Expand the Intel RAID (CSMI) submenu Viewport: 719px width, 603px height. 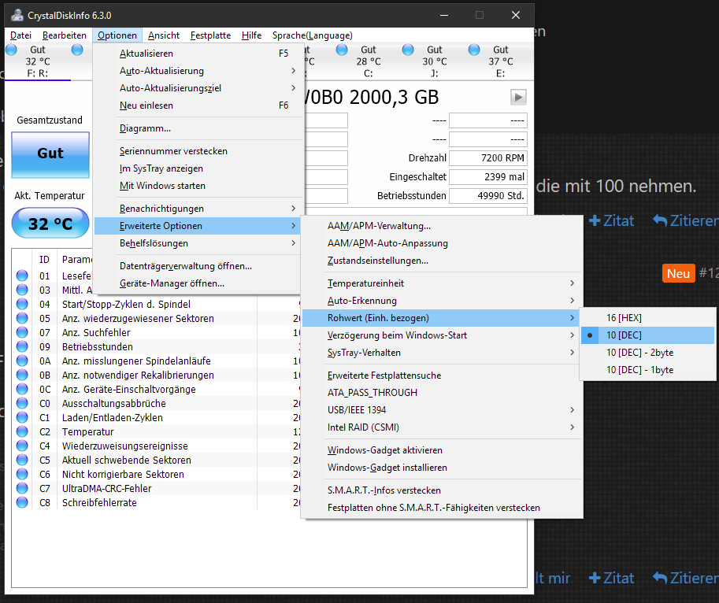coord(442,427)
